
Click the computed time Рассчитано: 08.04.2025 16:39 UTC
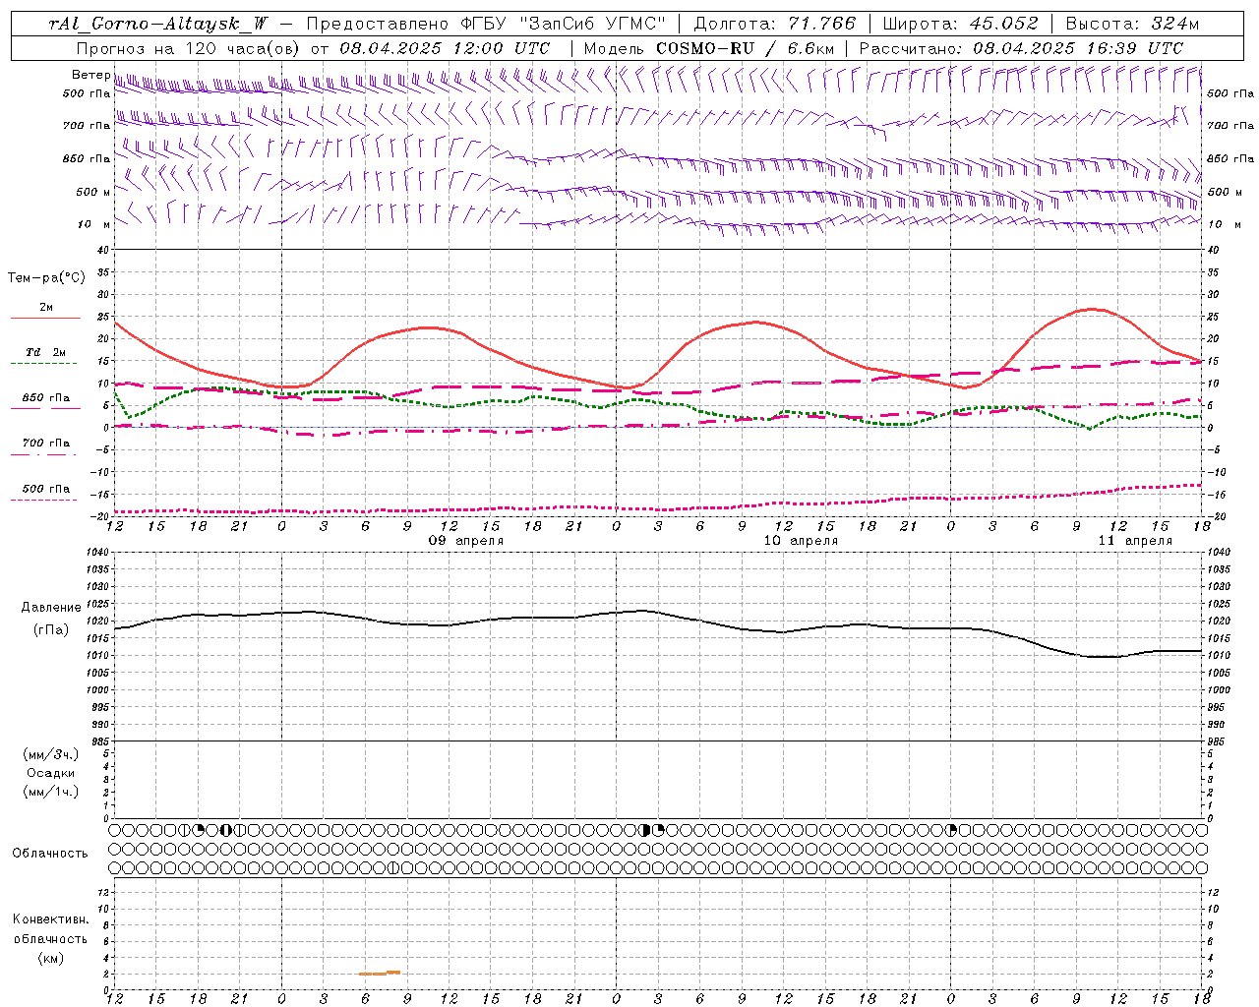[x=1021, y=48]
